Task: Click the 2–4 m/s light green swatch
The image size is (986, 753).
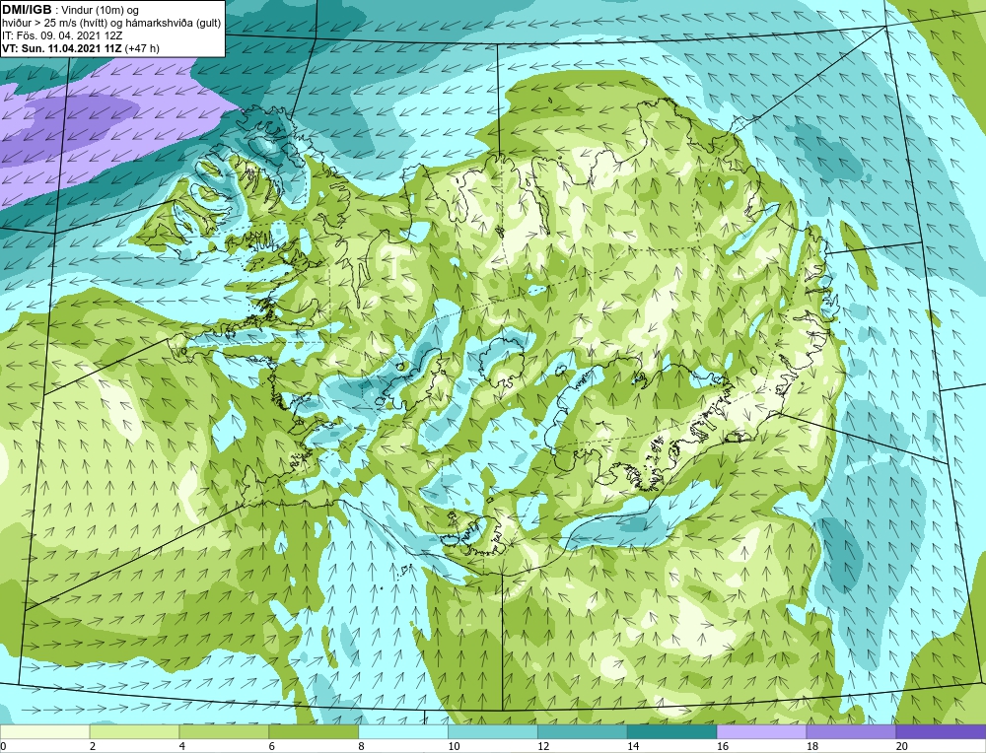Action: point(134,732)
